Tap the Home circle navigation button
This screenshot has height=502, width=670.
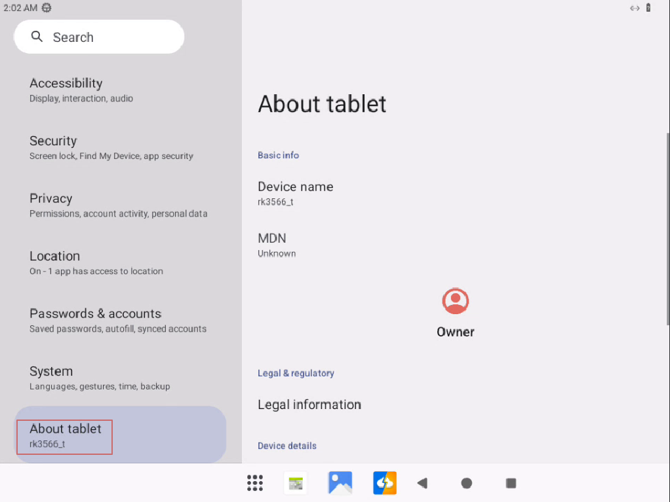(467, 483)
